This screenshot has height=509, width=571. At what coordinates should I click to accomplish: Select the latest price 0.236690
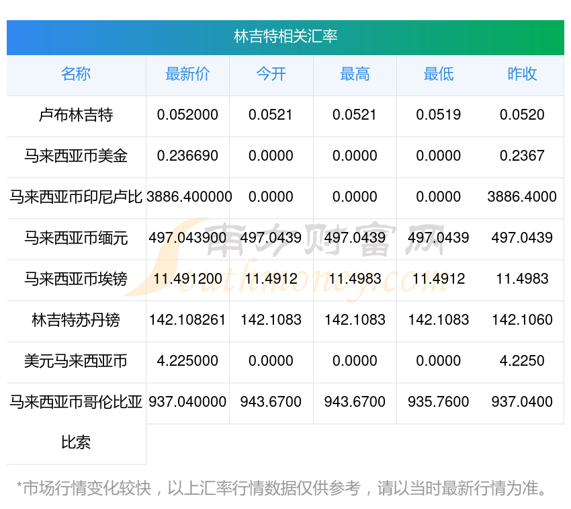click(x=187, y=156)
